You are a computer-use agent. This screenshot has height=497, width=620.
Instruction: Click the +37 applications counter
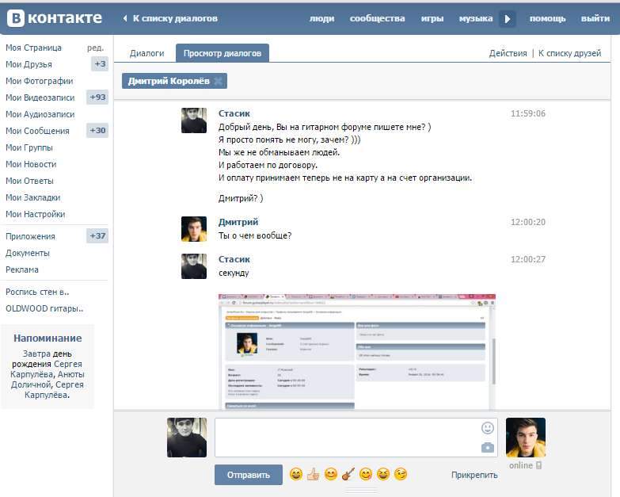[x=97, y=236]
